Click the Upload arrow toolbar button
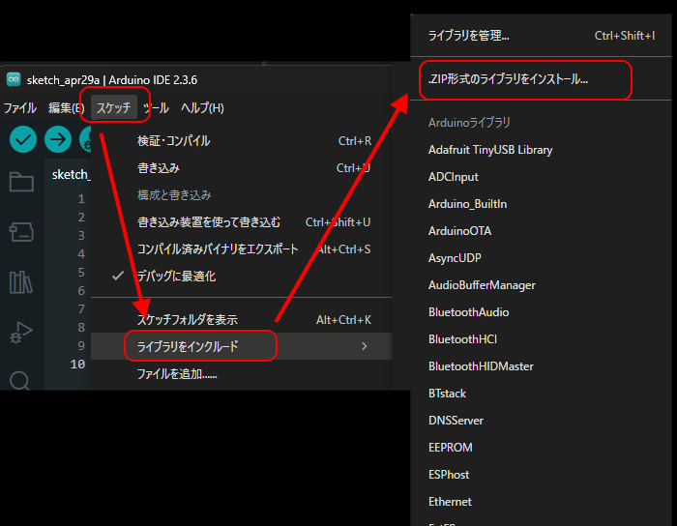This screenshot has height=526, width=677. click(x=58, y=139)
